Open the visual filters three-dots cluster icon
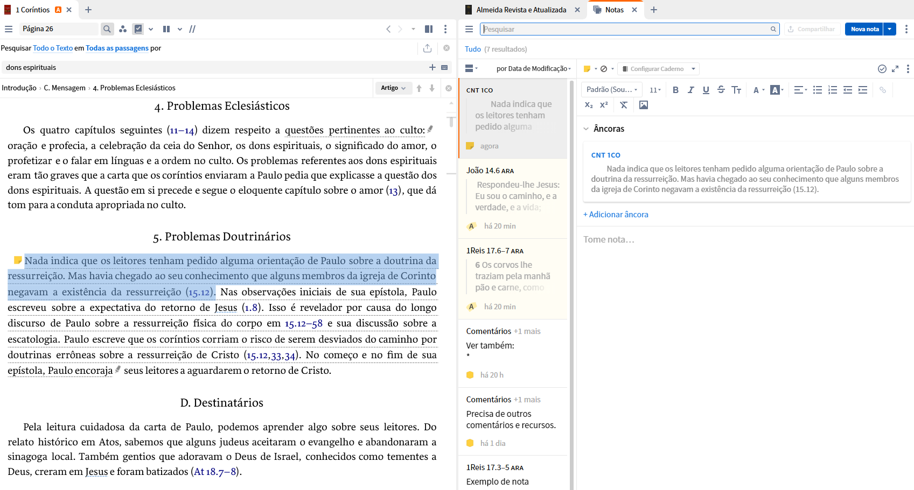The width and height of the screenshot is (914, 490). coord(123,29)
